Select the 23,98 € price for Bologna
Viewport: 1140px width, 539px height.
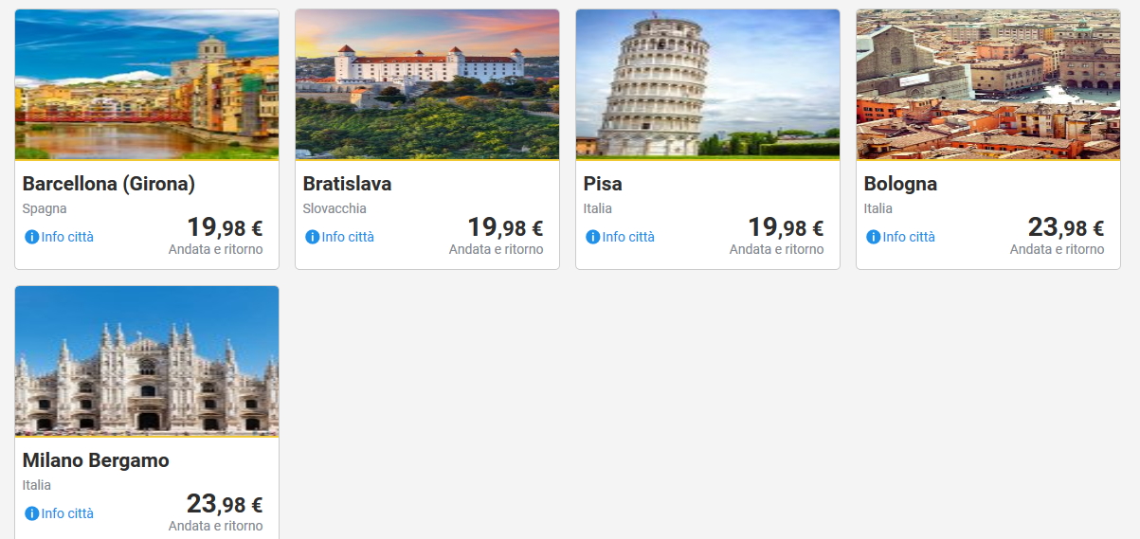click(1066, 228)
